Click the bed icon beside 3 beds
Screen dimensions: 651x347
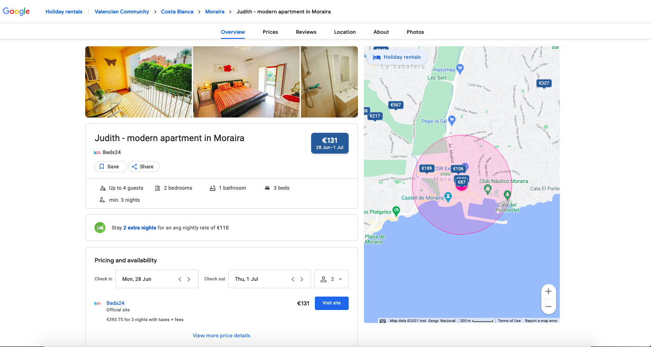click(267, 188)
